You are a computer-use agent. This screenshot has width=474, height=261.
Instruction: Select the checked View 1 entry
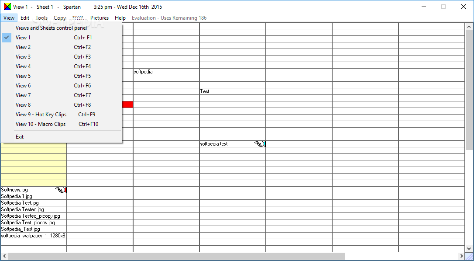coord(62,38)
